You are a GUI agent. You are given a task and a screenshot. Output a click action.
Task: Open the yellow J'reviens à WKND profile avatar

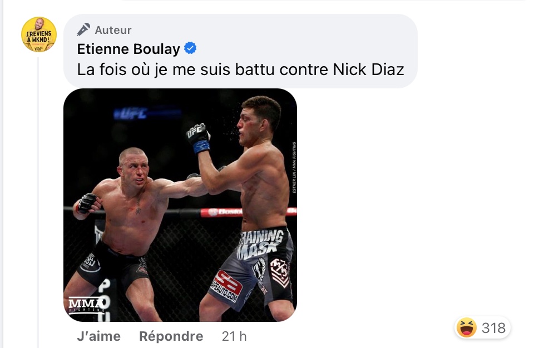click(x=39, y=34)
